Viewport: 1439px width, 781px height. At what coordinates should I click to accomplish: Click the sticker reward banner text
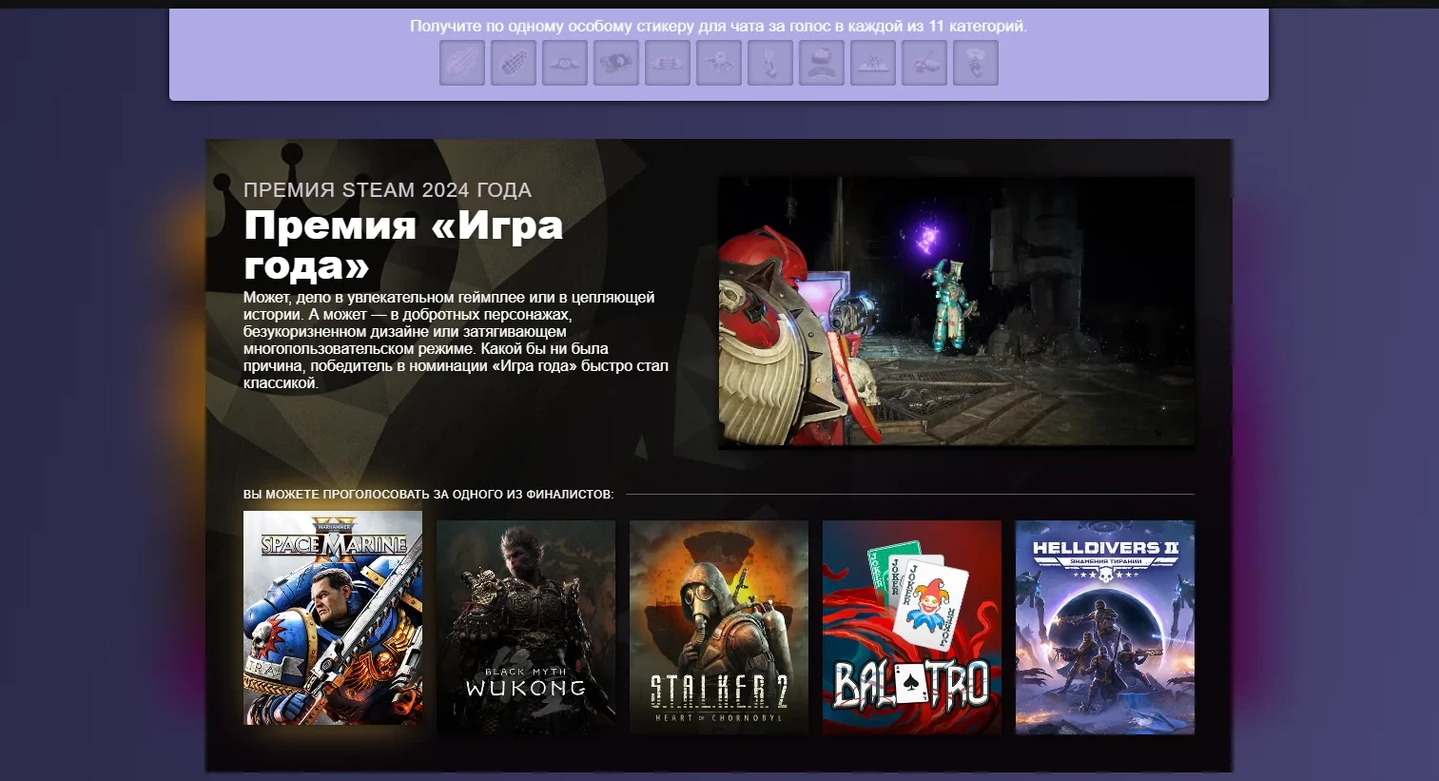point(718,27)
